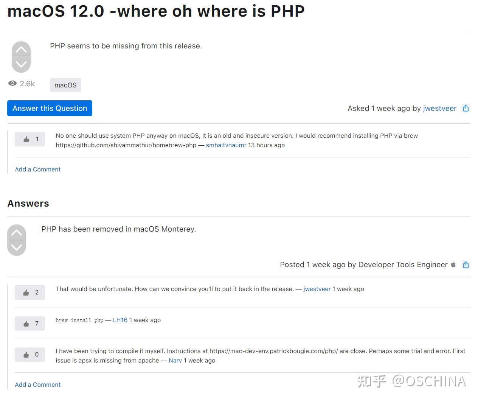Thumbs-up Narv's comment about compiling PHP

click(26, 355)
